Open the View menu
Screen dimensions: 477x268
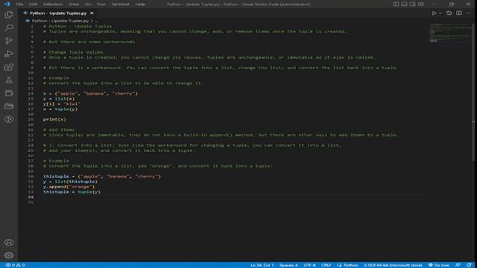tap(74, 4)
